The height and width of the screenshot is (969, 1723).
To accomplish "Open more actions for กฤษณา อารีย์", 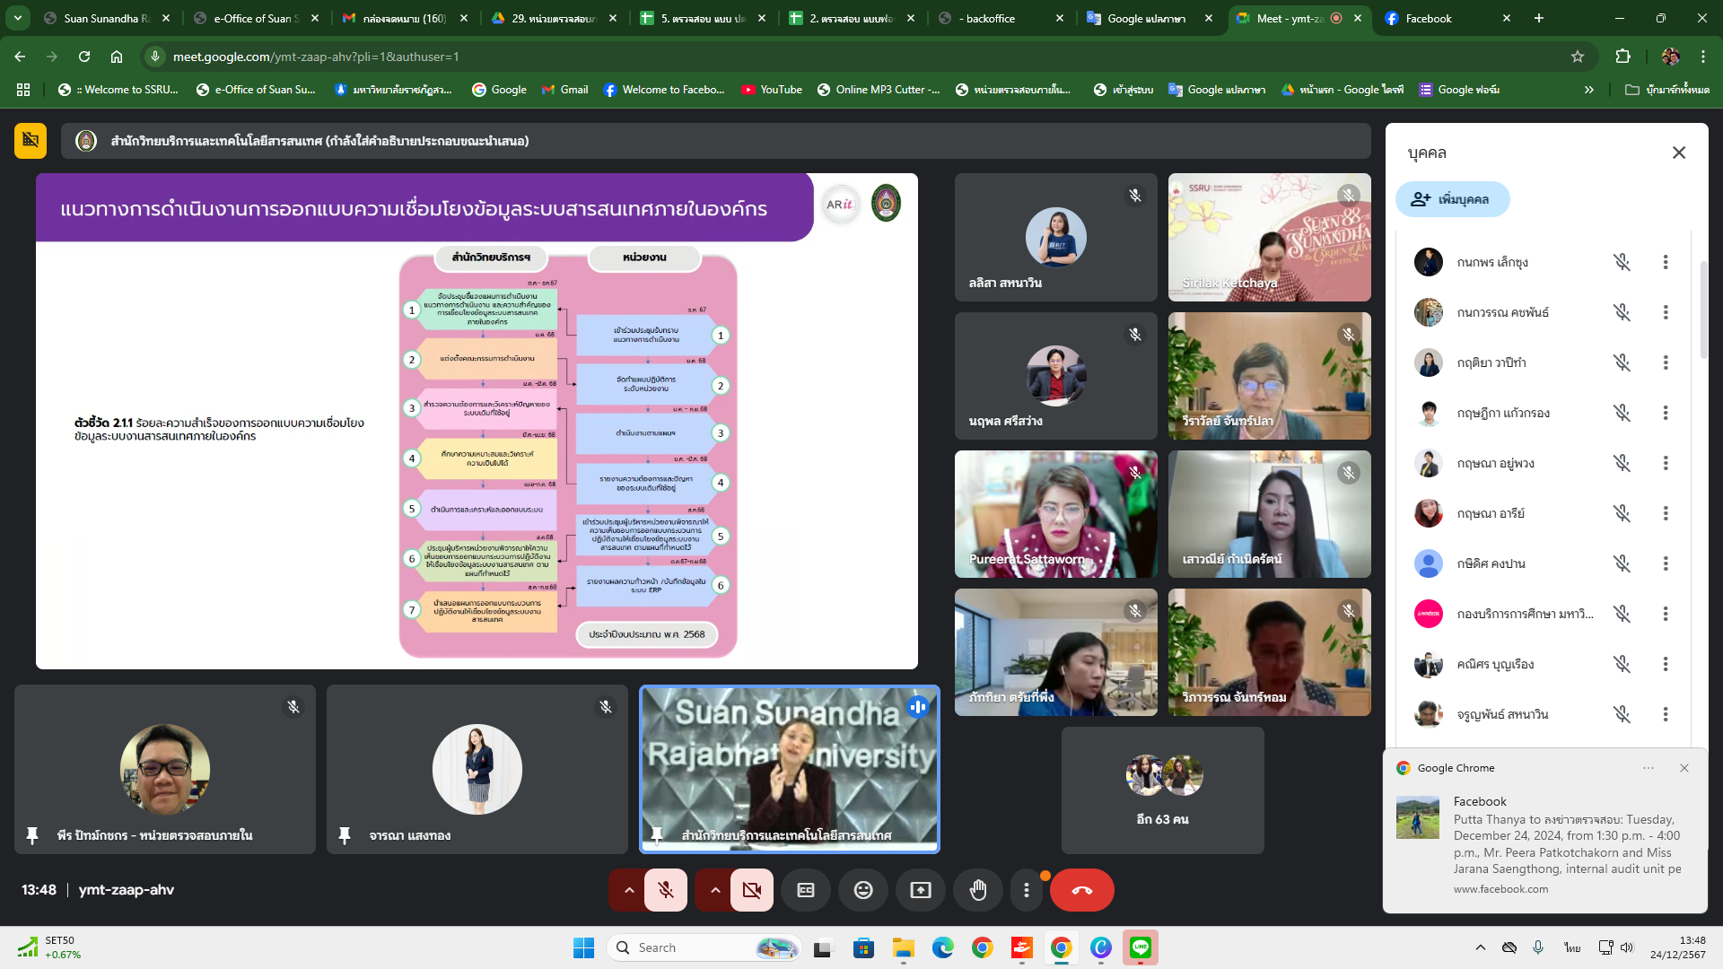I will click(1665, 513).
